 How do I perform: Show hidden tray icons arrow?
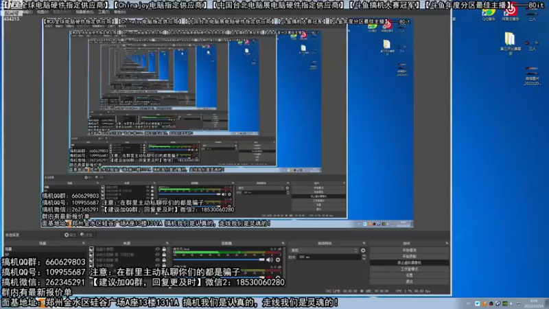click(x=469, y=304)
